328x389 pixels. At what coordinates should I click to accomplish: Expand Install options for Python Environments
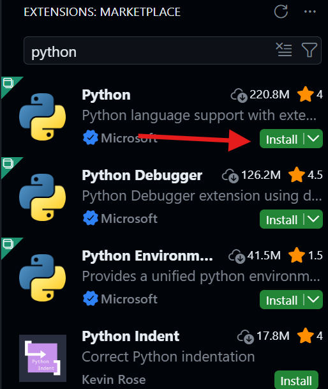(313, 300)
